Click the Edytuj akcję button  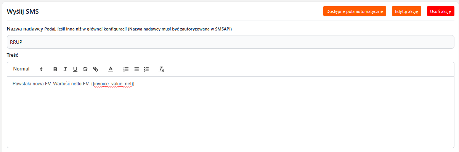point(406,11)
